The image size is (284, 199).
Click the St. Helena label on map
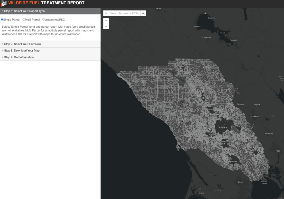[254, 116]
